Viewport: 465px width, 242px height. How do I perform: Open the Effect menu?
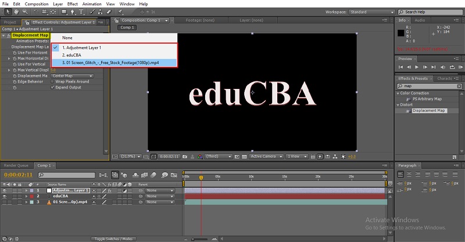tap(72, 4)
